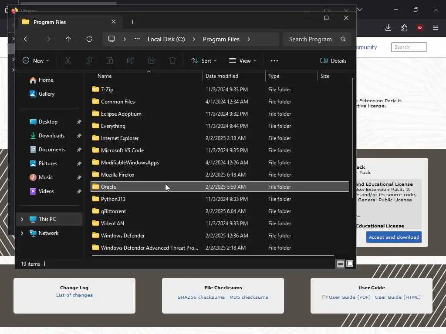Show hidden breadcrumb path ellipsis
The width and height of the screenshot is (446, 334).
coord(137,39)
